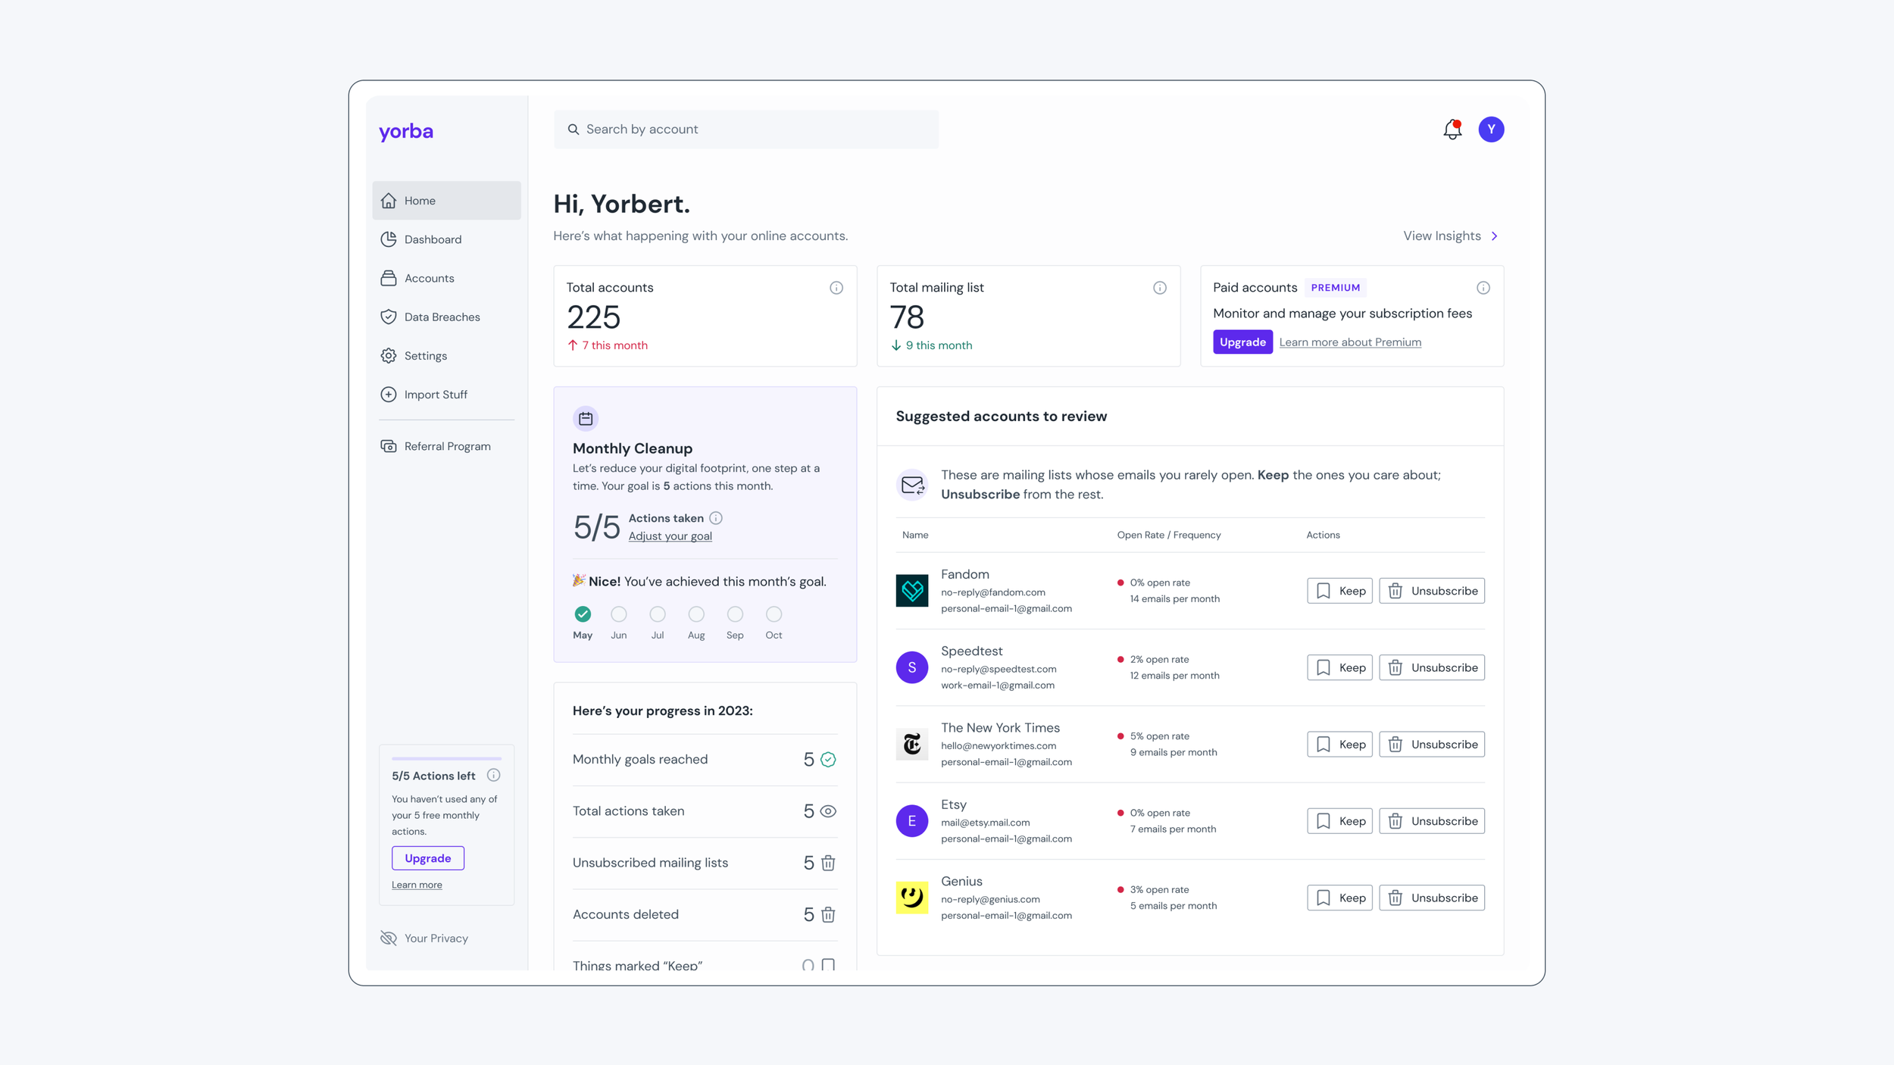1894x1065 pixels.
Task: Click the View Insights chevron
Action: tap(1494, 236)
